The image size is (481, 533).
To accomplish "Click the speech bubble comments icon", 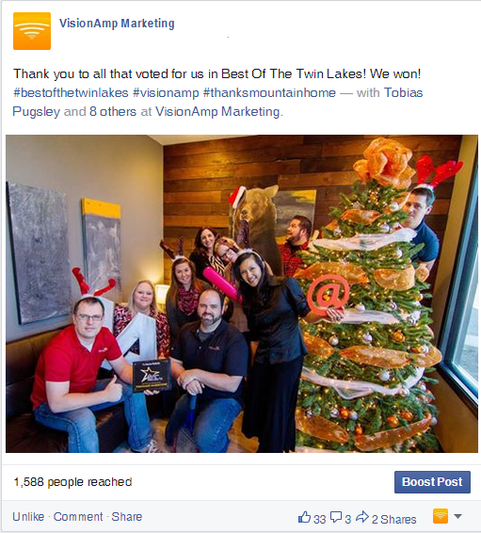I will click(336, 517).
